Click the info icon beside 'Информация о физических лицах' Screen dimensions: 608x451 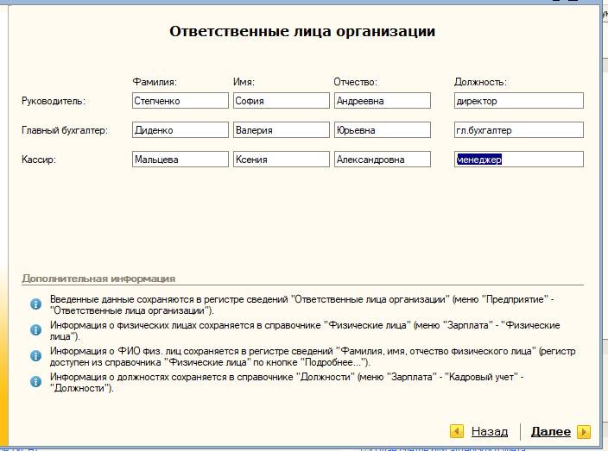pyautogui.click(x=35, y=329)
